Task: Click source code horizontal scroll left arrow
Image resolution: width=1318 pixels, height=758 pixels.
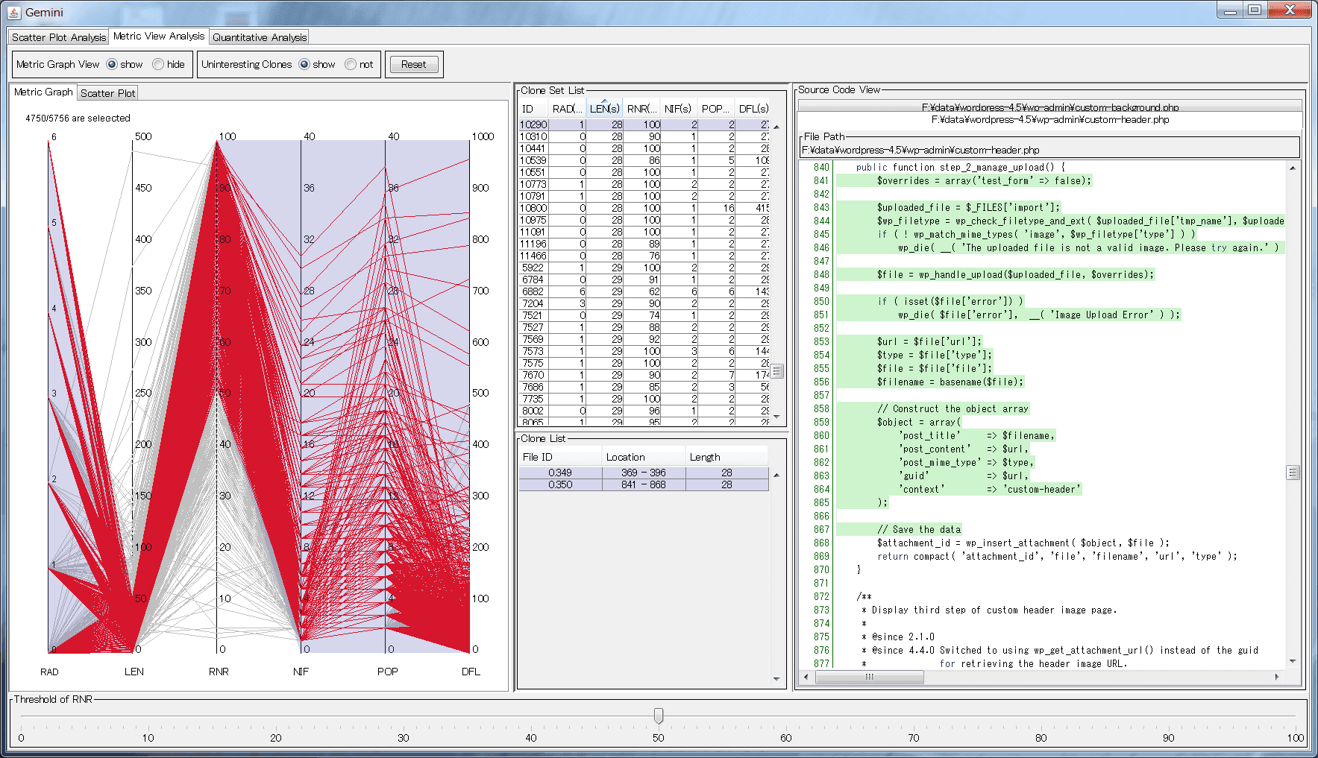Action: (x=806, y=677)
